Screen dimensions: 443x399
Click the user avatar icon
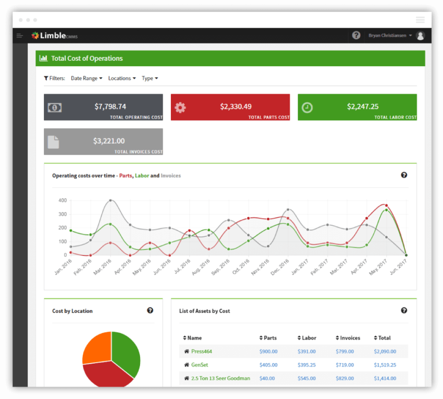point(421,35)
